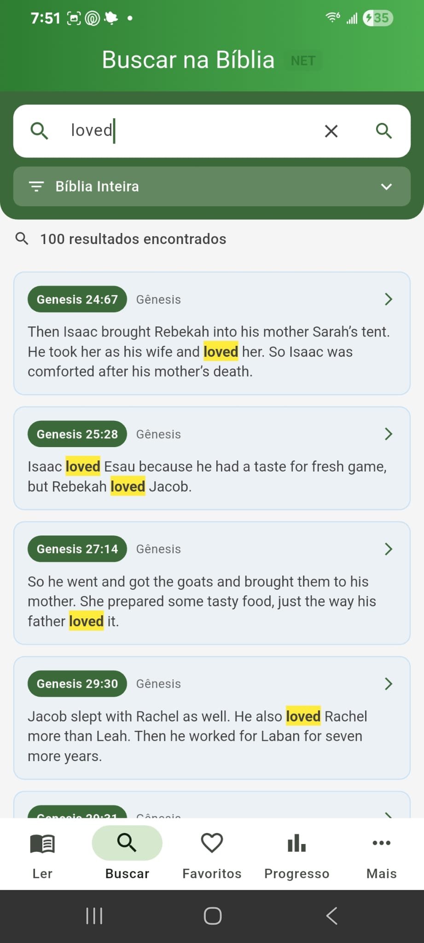The width and height of the screenshot is (424, 943).
Task: Open Progresso bar chart icon
Action: tap(296, 844)
